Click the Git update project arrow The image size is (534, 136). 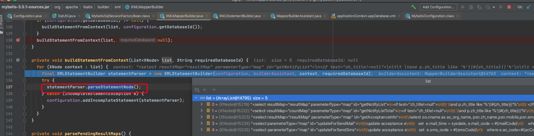click(x=528, y=7)
